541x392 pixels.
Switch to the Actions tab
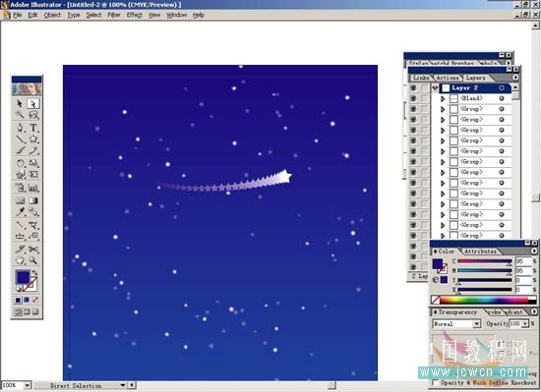click(x=448, y=78)
